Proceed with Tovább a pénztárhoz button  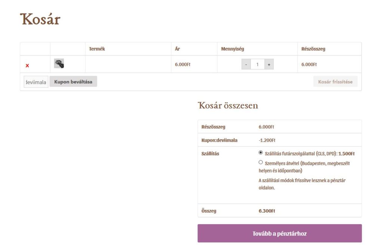coord(280,233)
